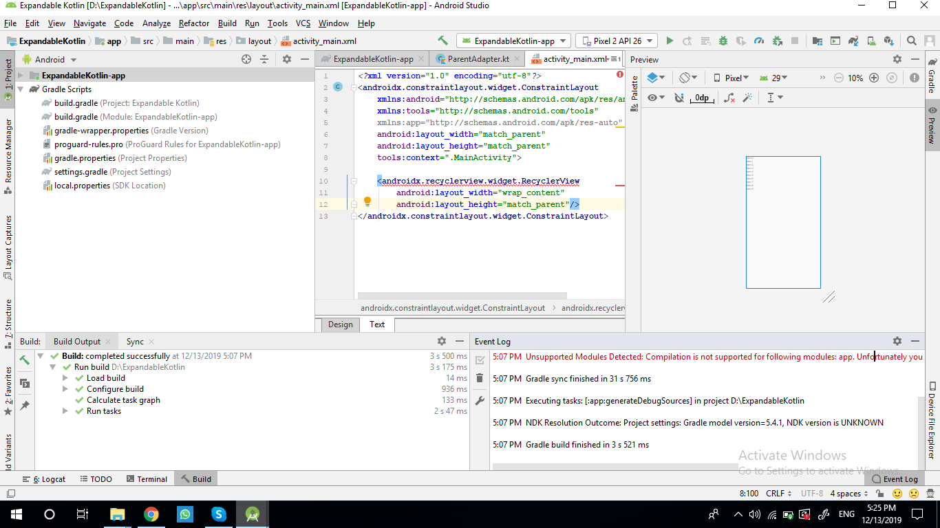Toggle the pin tab icon in Build panel
Image resolution: width=940 pixels, height=528 pixels.
(25, 406)
